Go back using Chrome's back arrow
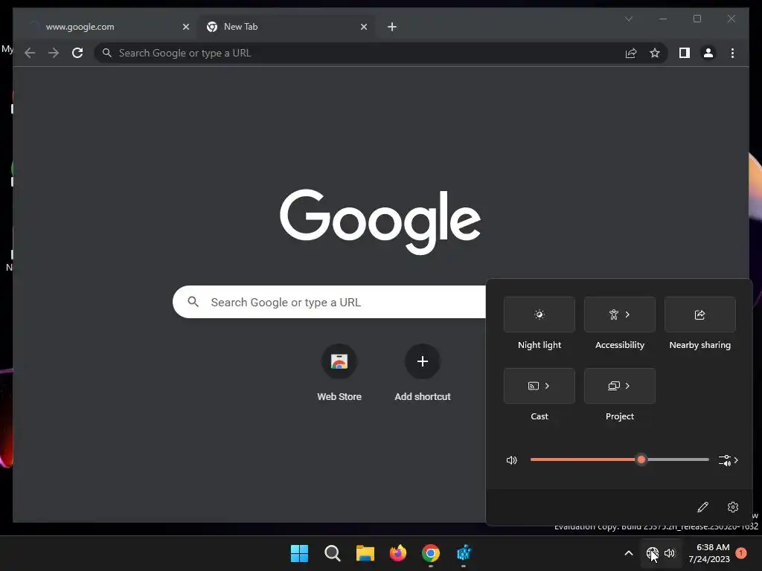 [30, 53]
